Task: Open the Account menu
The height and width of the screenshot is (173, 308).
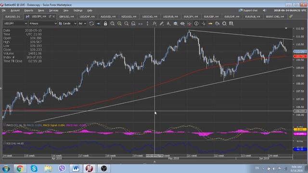Action: [15, 11]
